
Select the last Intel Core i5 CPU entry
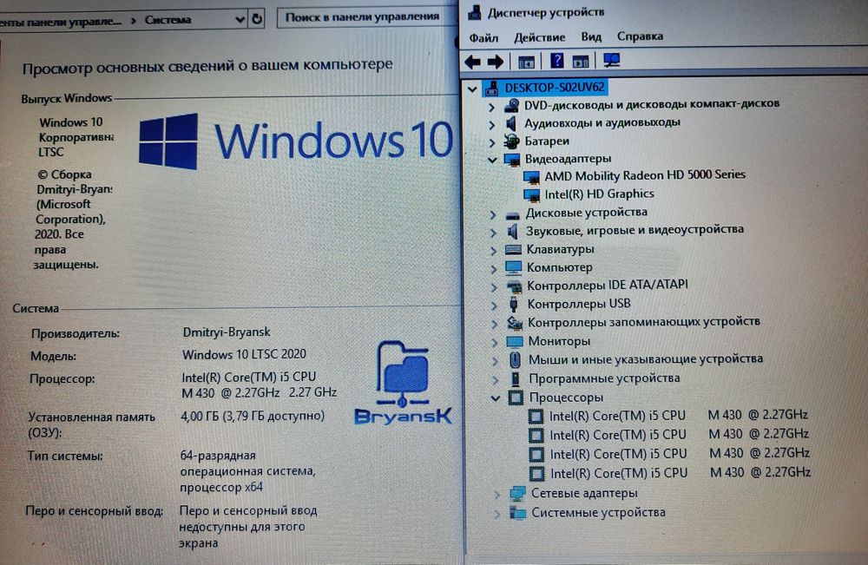[x=680, y=473]
